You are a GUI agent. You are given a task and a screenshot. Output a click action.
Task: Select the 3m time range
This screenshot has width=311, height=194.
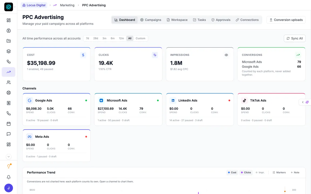[104, 39]
